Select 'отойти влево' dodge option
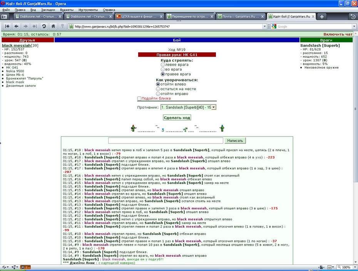 (x=158, y=84)
